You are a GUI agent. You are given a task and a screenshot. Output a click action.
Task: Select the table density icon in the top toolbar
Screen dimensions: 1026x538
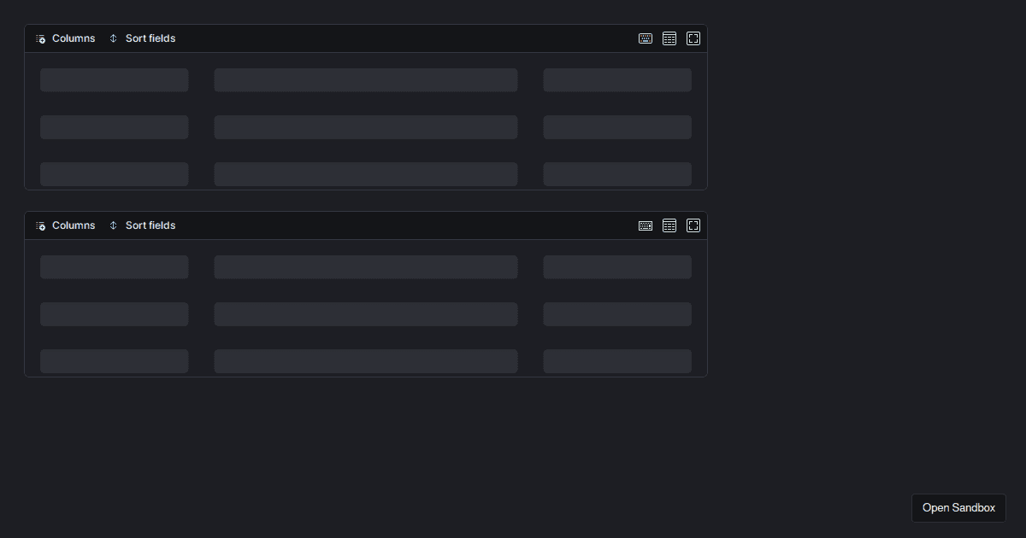[x=669, y=38]
